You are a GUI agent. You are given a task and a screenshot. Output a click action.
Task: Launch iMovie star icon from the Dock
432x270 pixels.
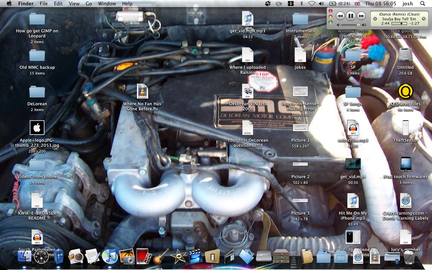tap(179, 257)
